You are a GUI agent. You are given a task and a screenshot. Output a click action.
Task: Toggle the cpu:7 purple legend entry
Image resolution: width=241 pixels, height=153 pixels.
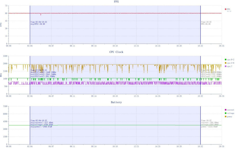coord(228,66)
